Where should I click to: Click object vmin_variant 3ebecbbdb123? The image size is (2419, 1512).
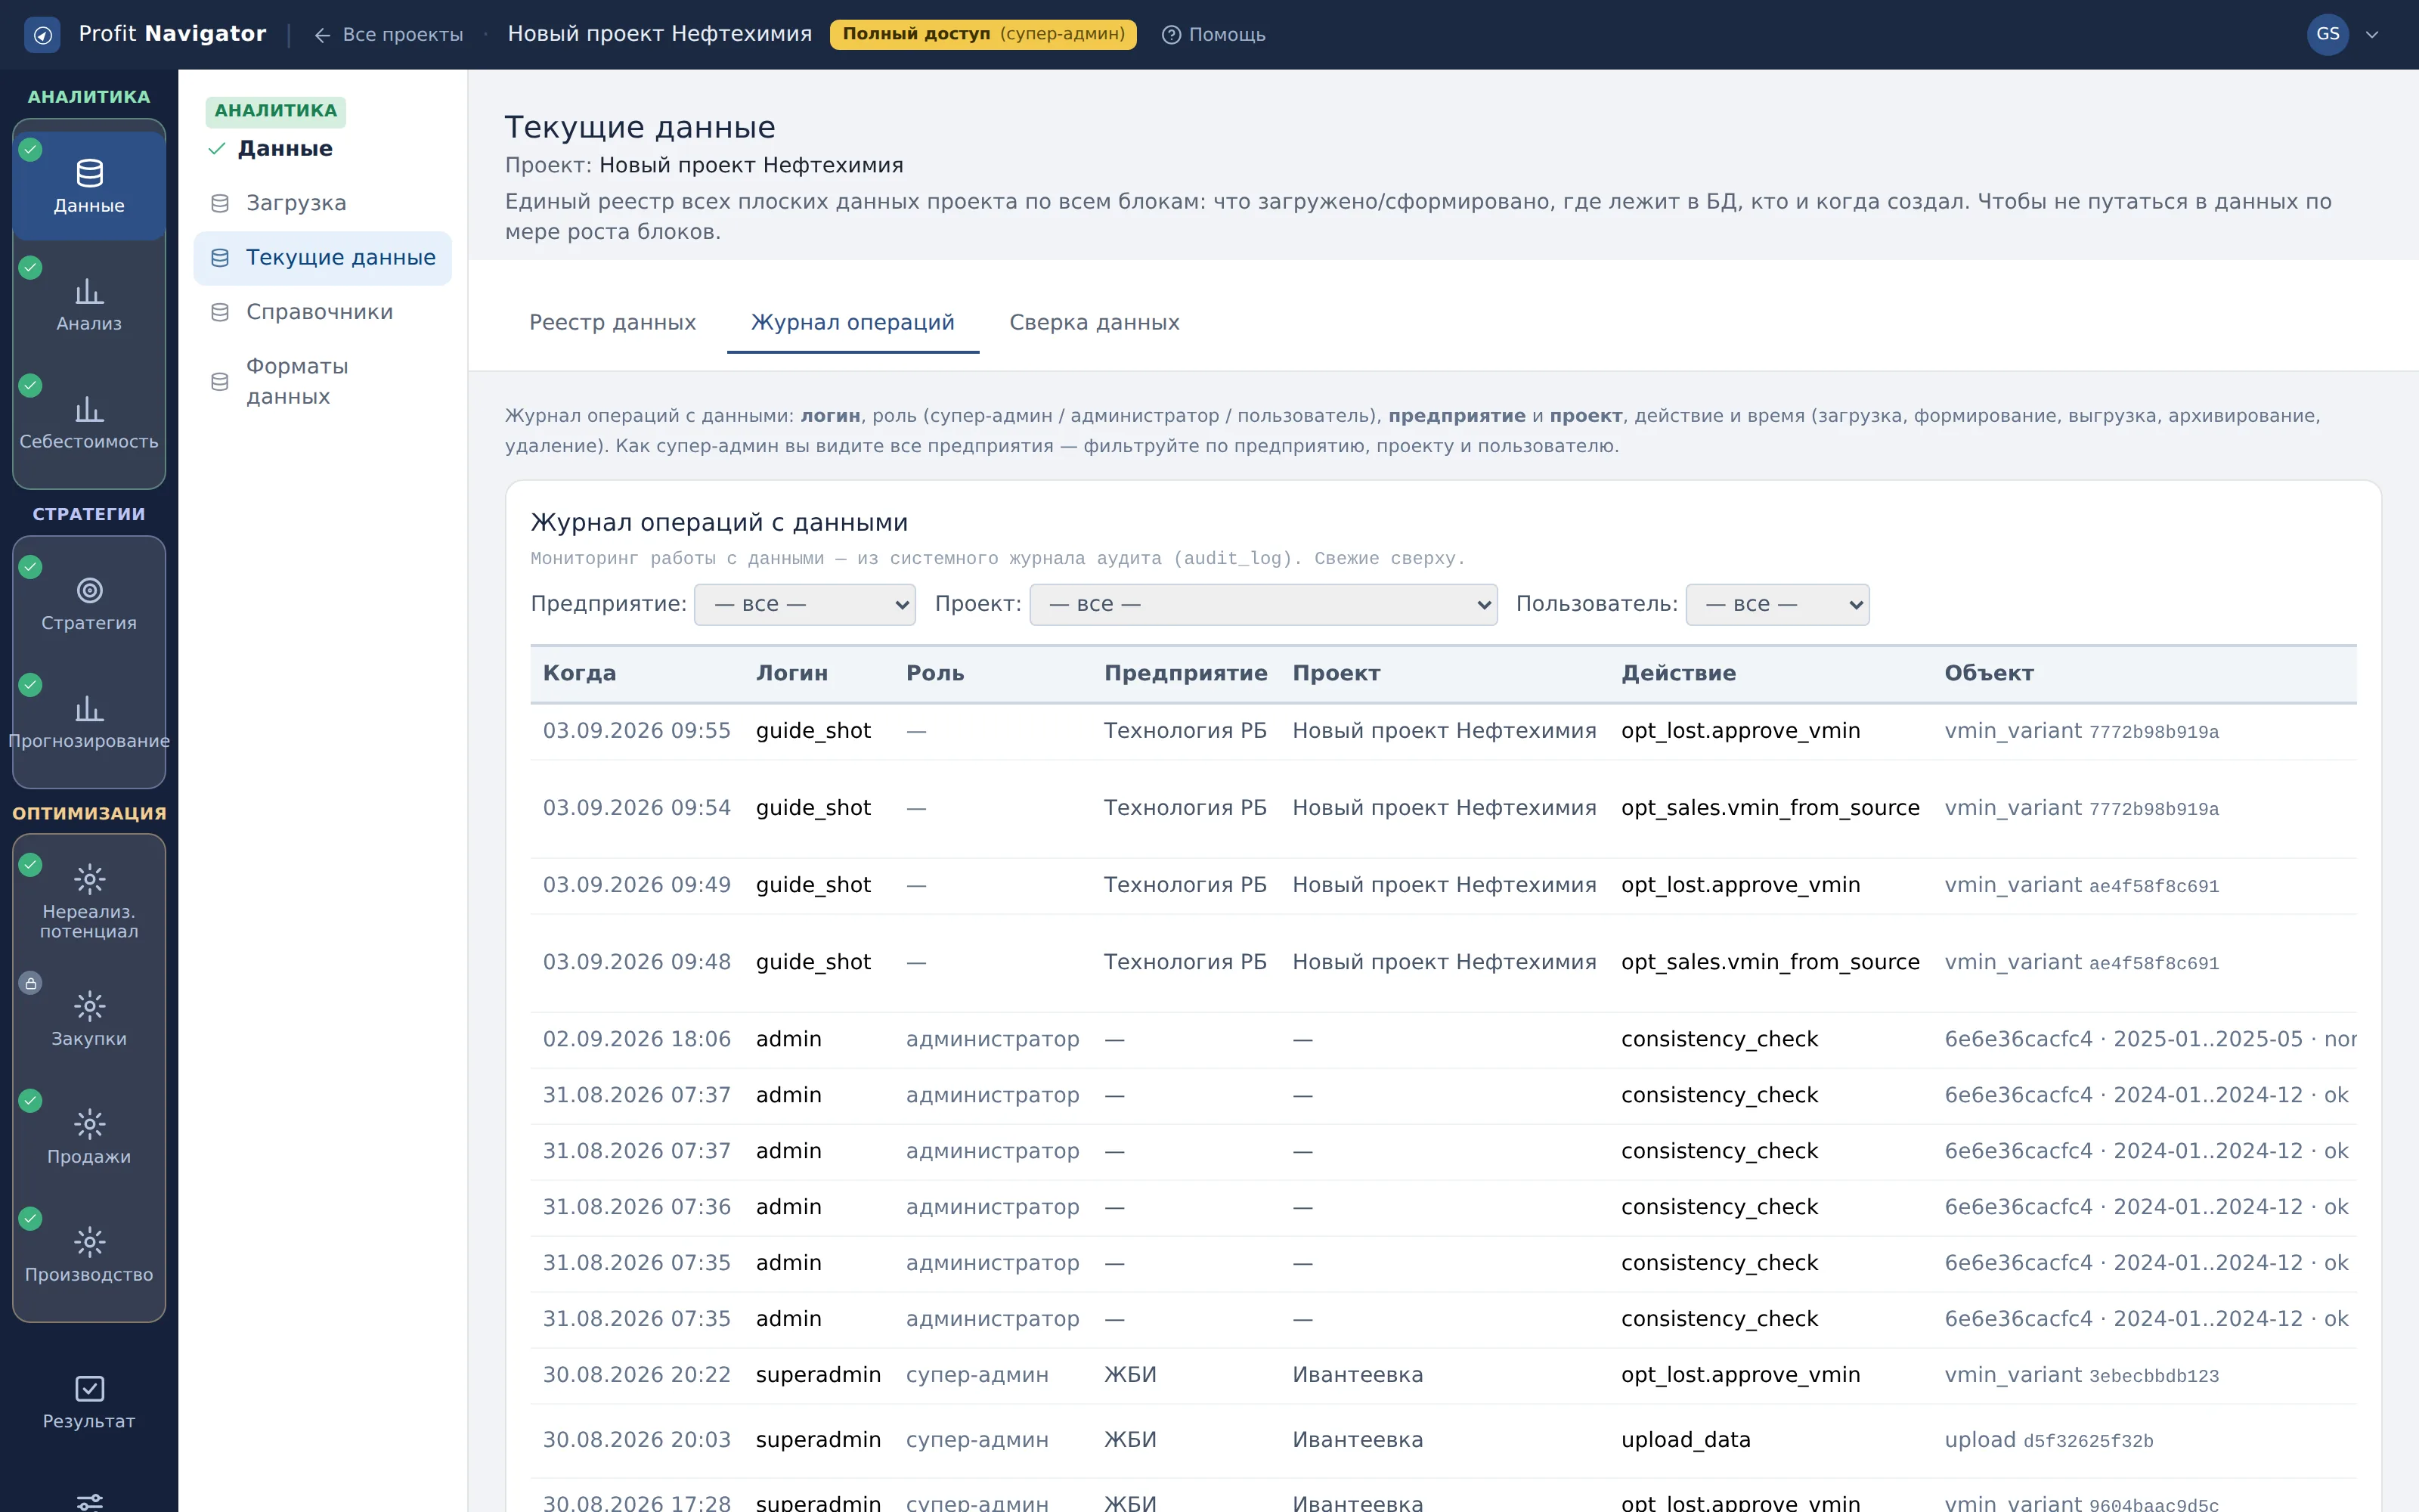point(2081,1375)
